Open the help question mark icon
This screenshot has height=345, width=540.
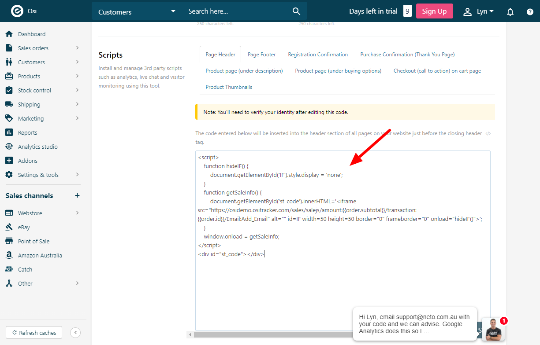pos(530,12)
